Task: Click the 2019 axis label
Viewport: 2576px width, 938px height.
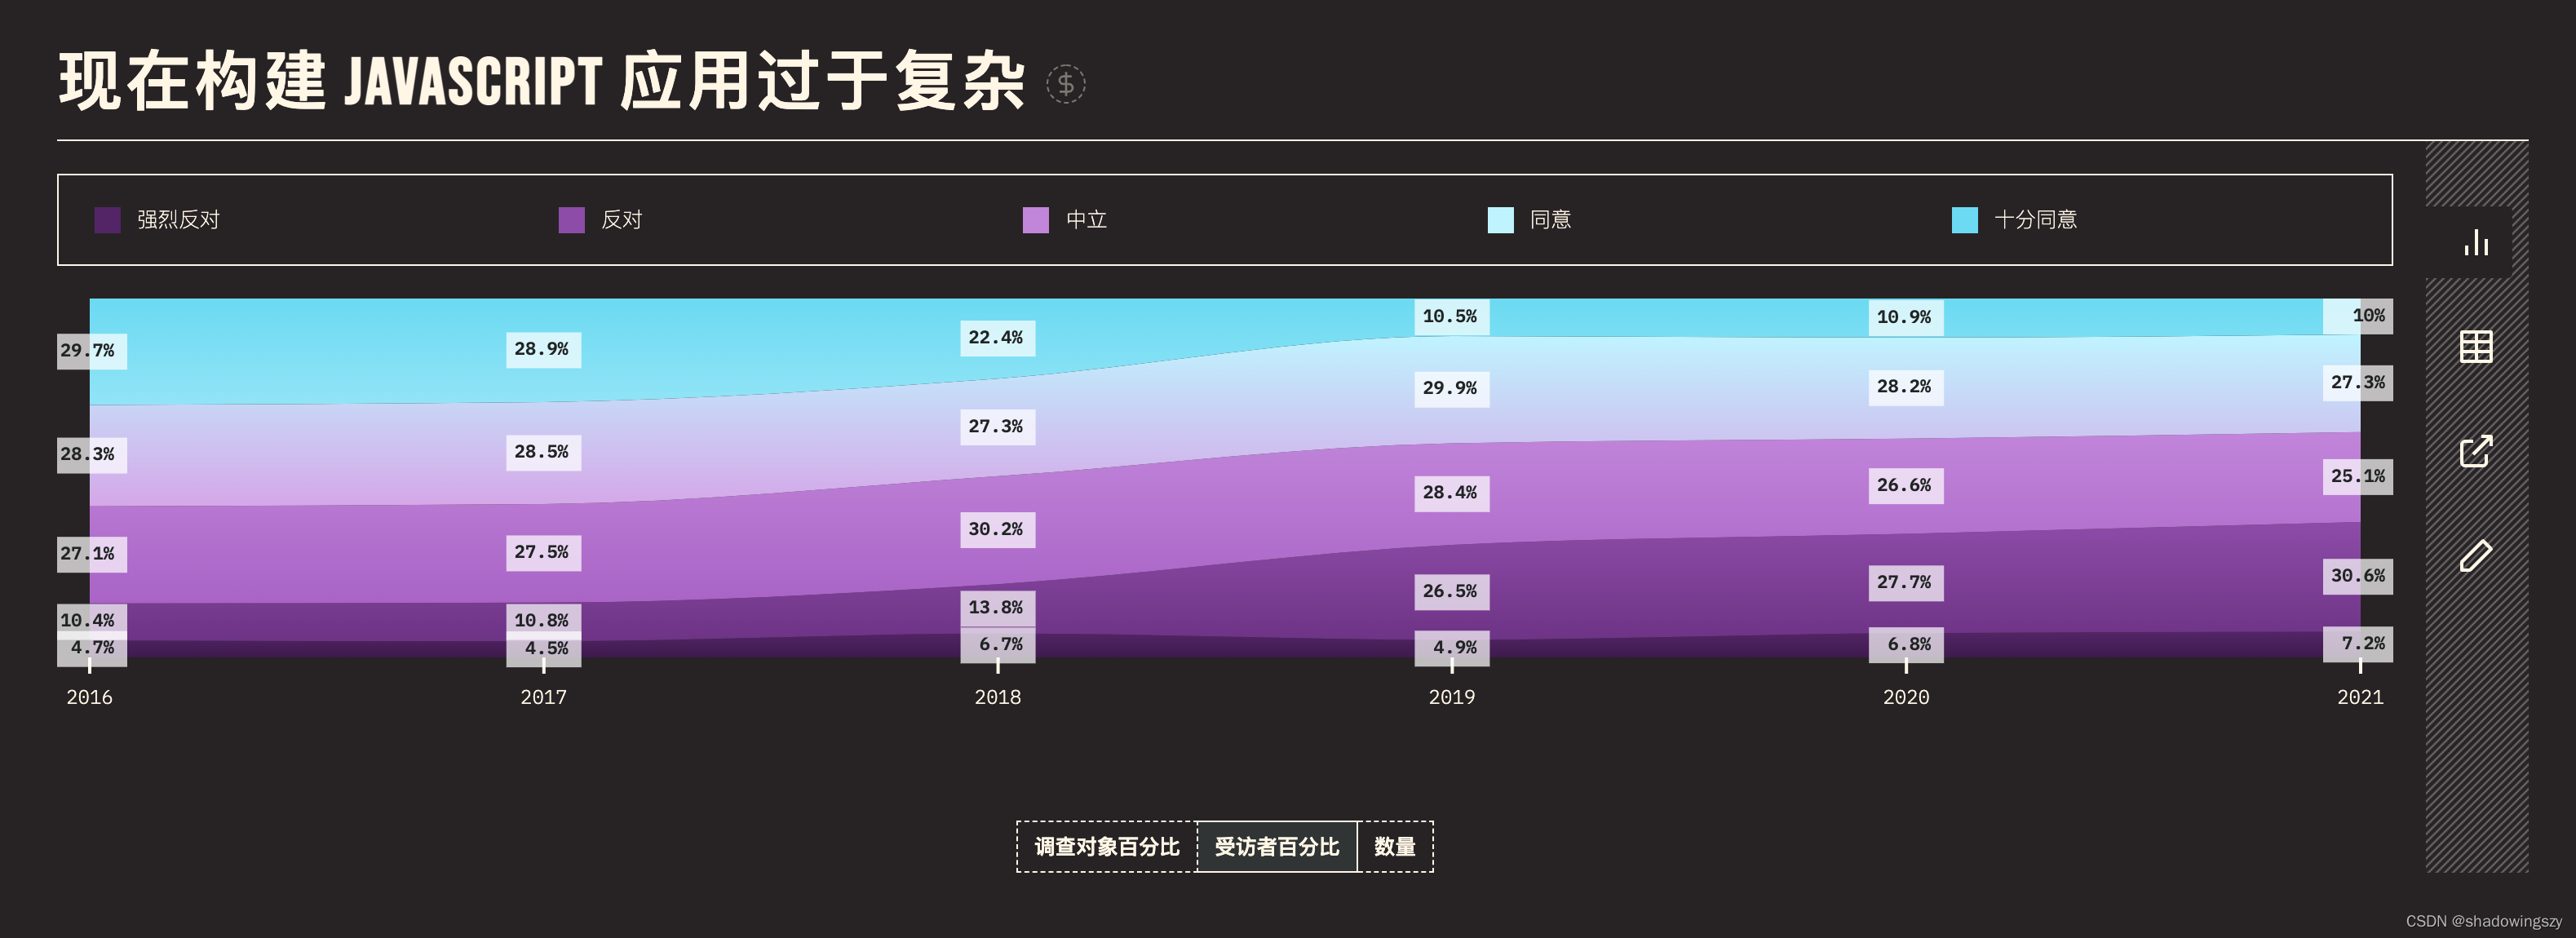Action: (x=1451, y=697)
